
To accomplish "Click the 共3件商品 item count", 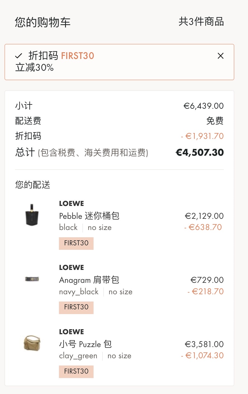I will (x=201, y=22).
